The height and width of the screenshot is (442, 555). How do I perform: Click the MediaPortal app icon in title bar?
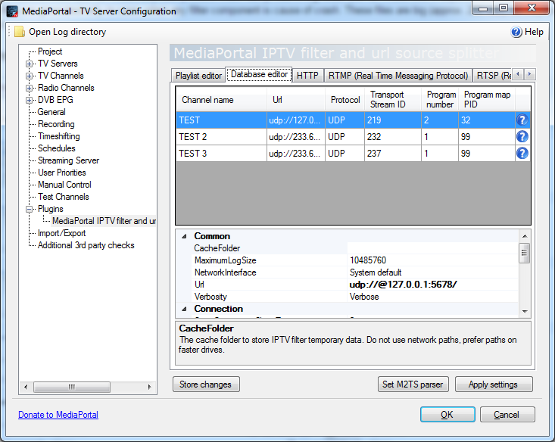click(x=12, y=11)
